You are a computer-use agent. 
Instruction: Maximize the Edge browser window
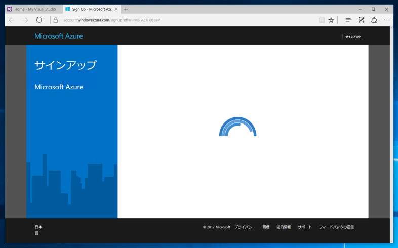tap(373, 9)
